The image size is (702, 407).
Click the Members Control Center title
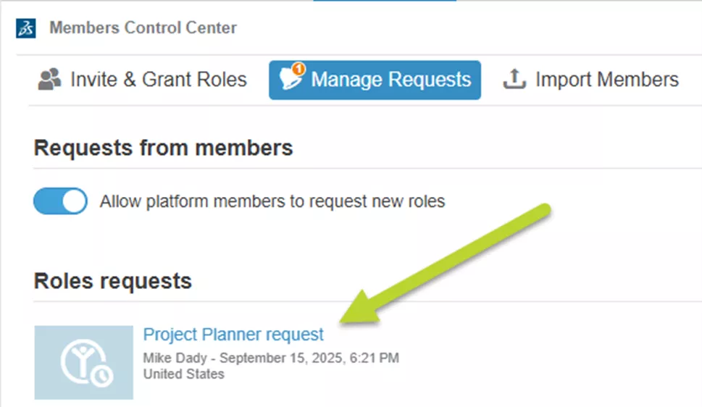coord(143,28)
